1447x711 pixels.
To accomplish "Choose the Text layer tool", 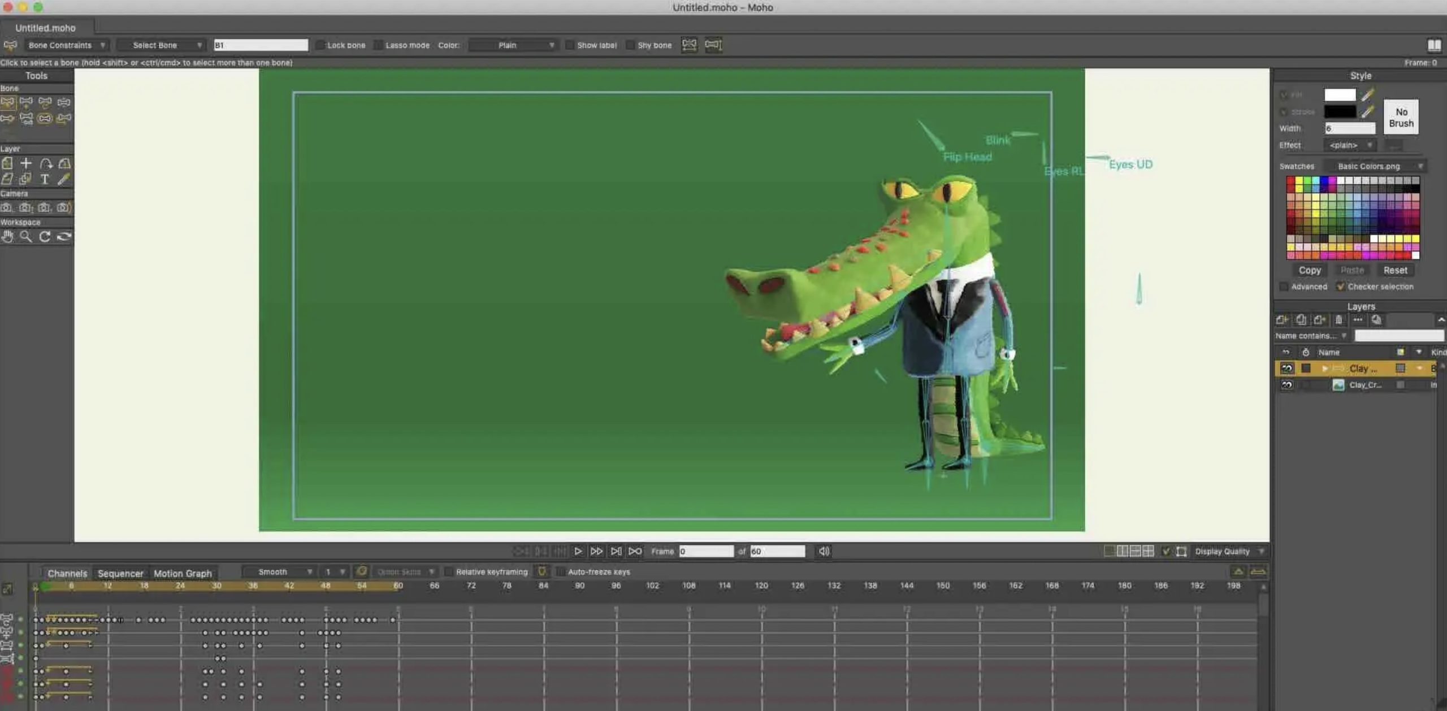I will pos(45,179).
